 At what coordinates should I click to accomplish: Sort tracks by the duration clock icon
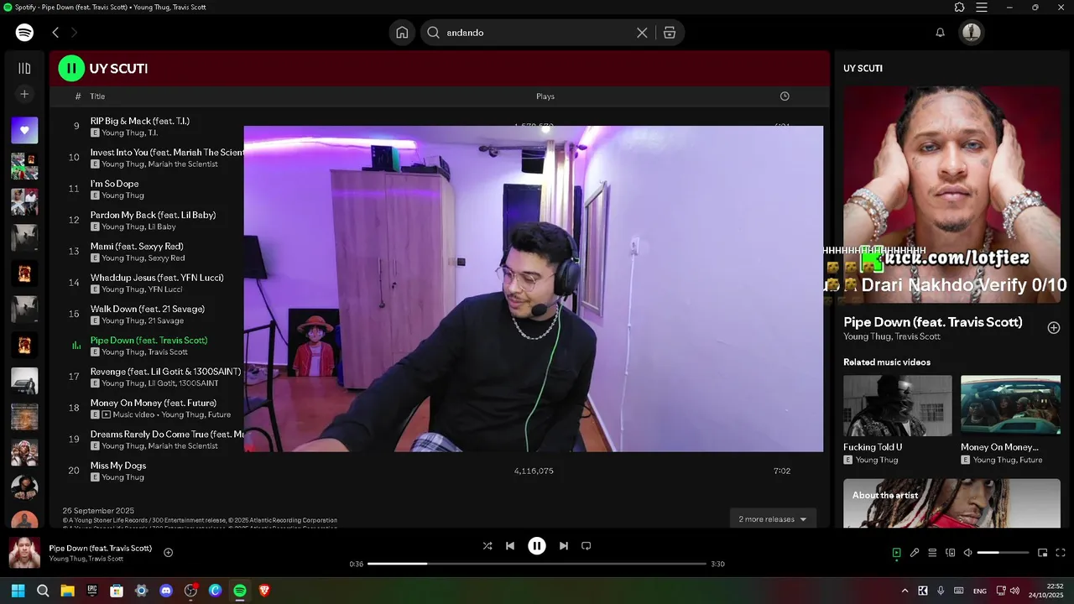[785, 96]
